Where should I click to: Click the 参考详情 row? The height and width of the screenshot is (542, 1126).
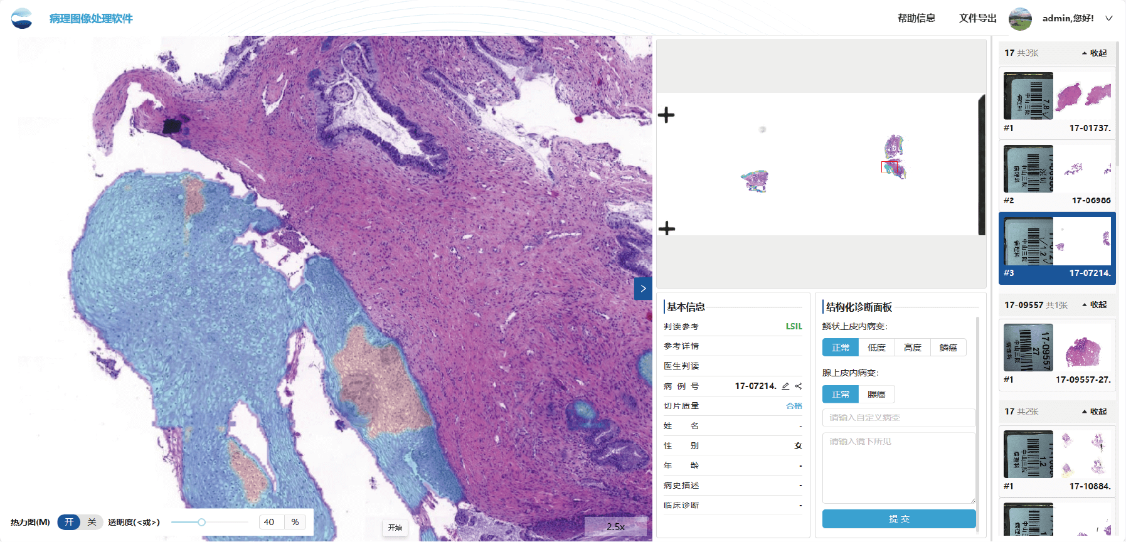tap(733, 346)
